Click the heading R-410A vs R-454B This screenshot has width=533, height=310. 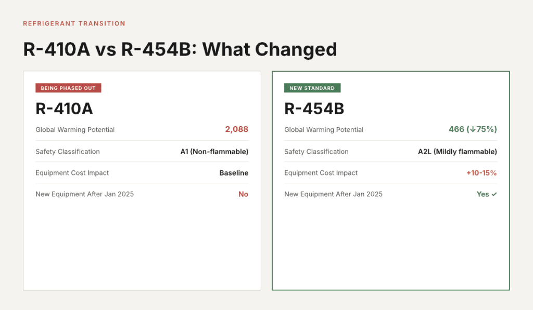[180, 49]
